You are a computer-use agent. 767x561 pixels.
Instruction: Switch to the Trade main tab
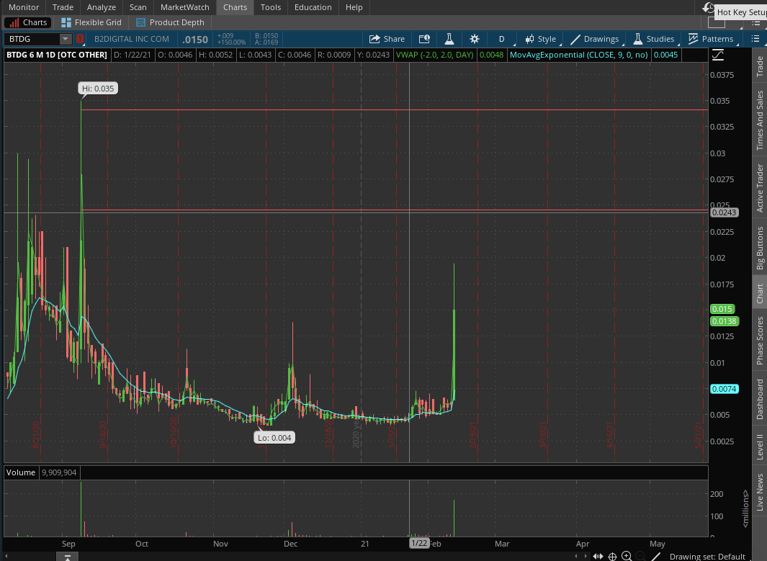click(x=63, y=7)
